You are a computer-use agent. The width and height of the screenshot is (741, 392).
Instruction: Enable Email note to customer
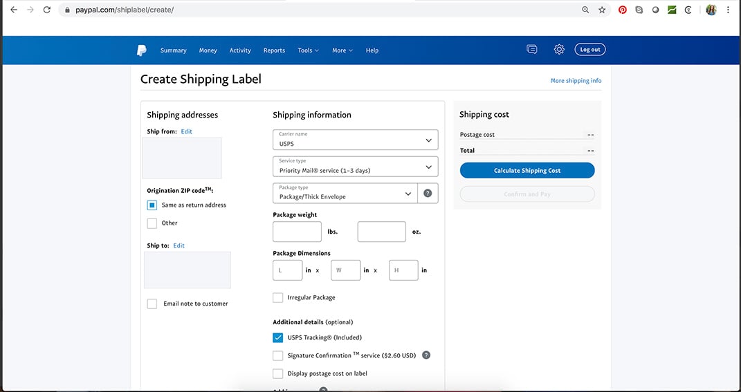pyautogui.click(x=152, y=304)
